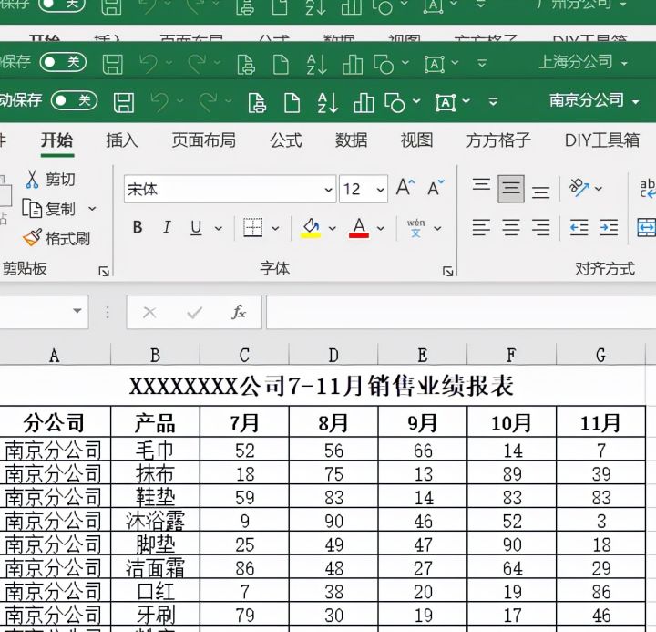Screen dimensions: 656x632
Task: Switch to 开始 tab
Action: coord(56,140)
